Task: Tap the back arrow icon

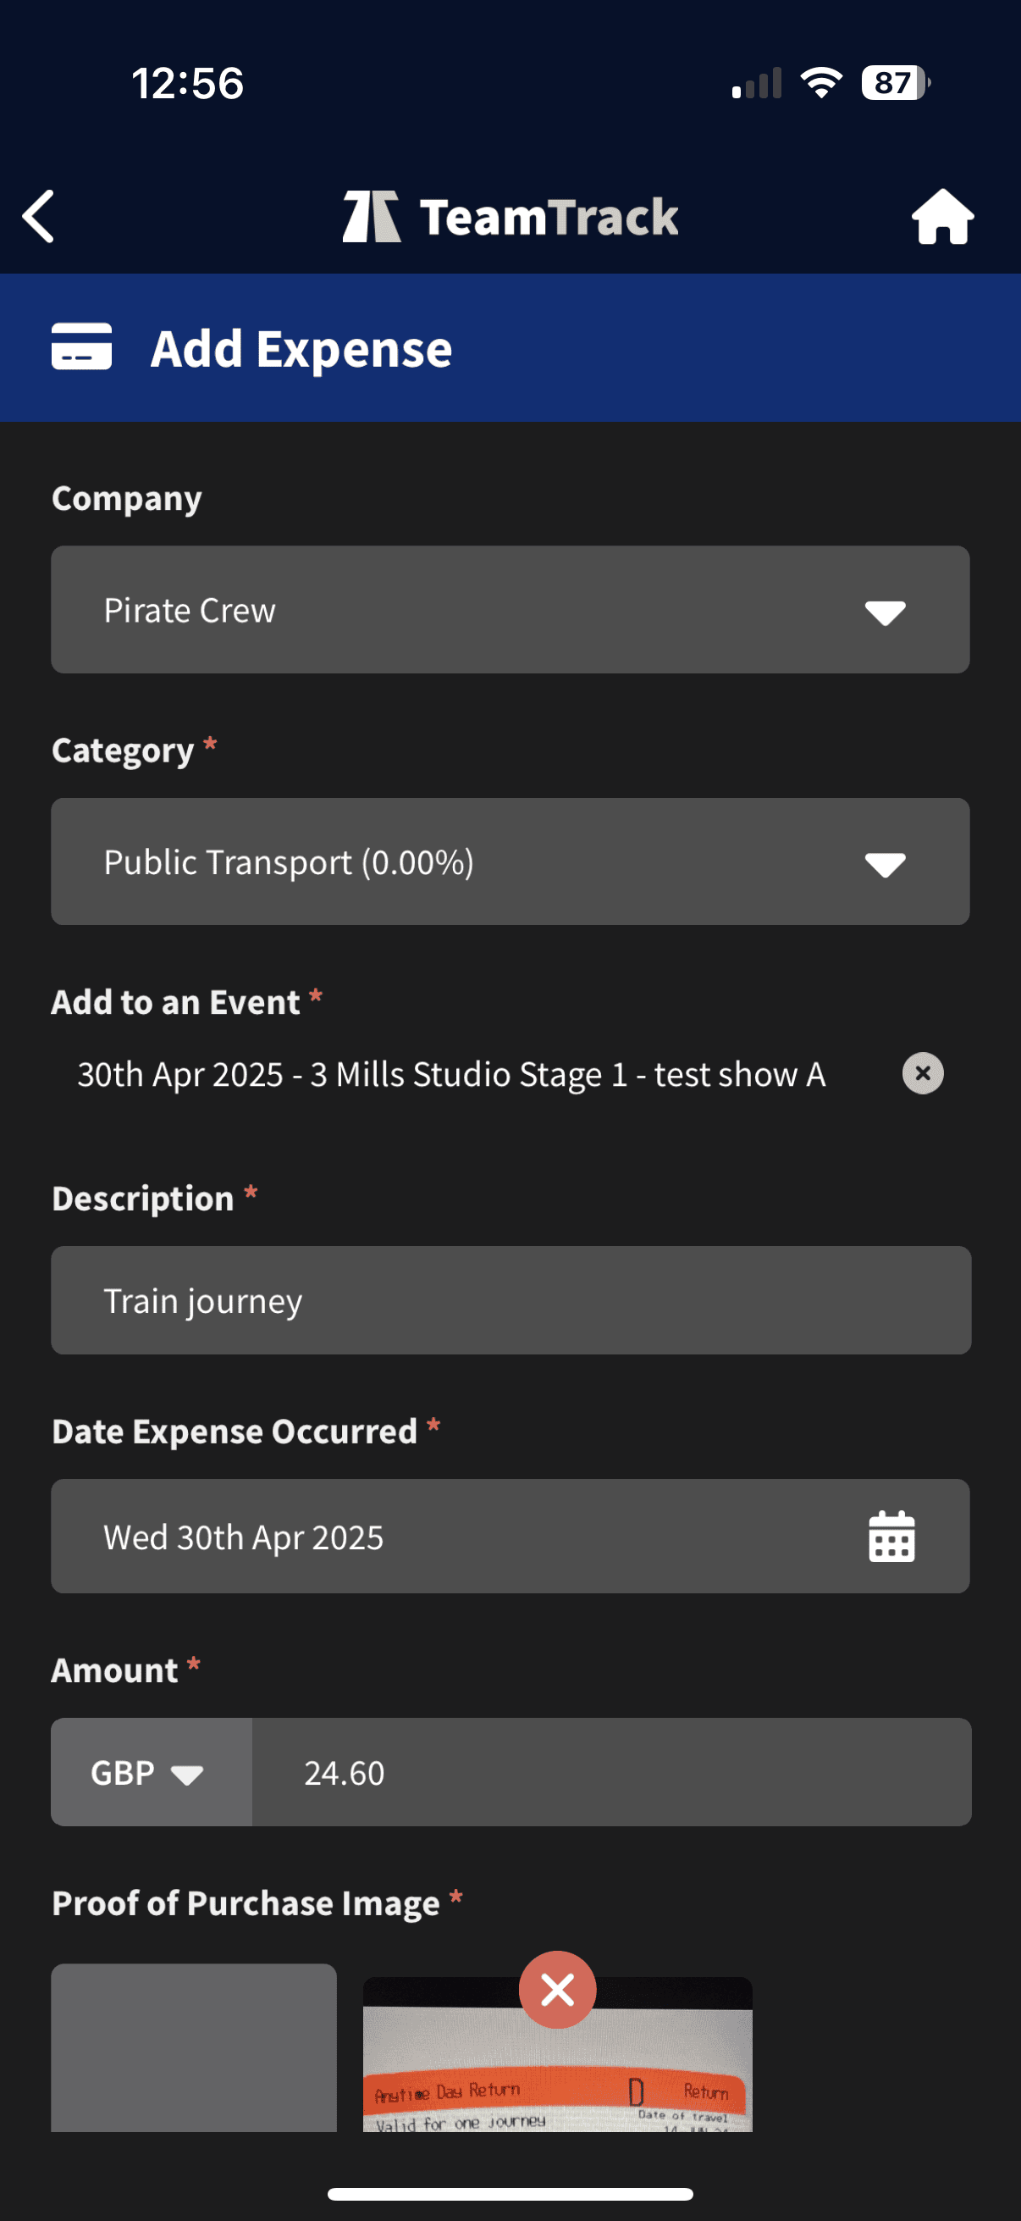Action: click(x=39, y=216)
